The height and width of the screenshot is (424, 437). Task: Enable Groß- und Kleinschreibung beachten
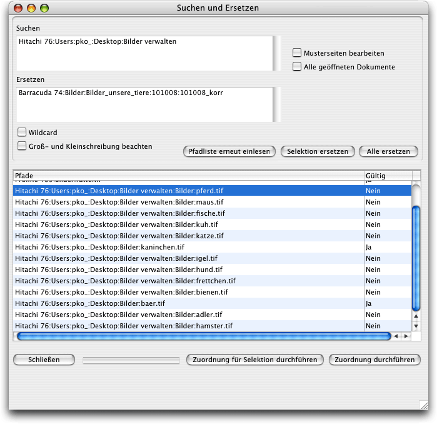pyautogui.click(x=22, y=146)
